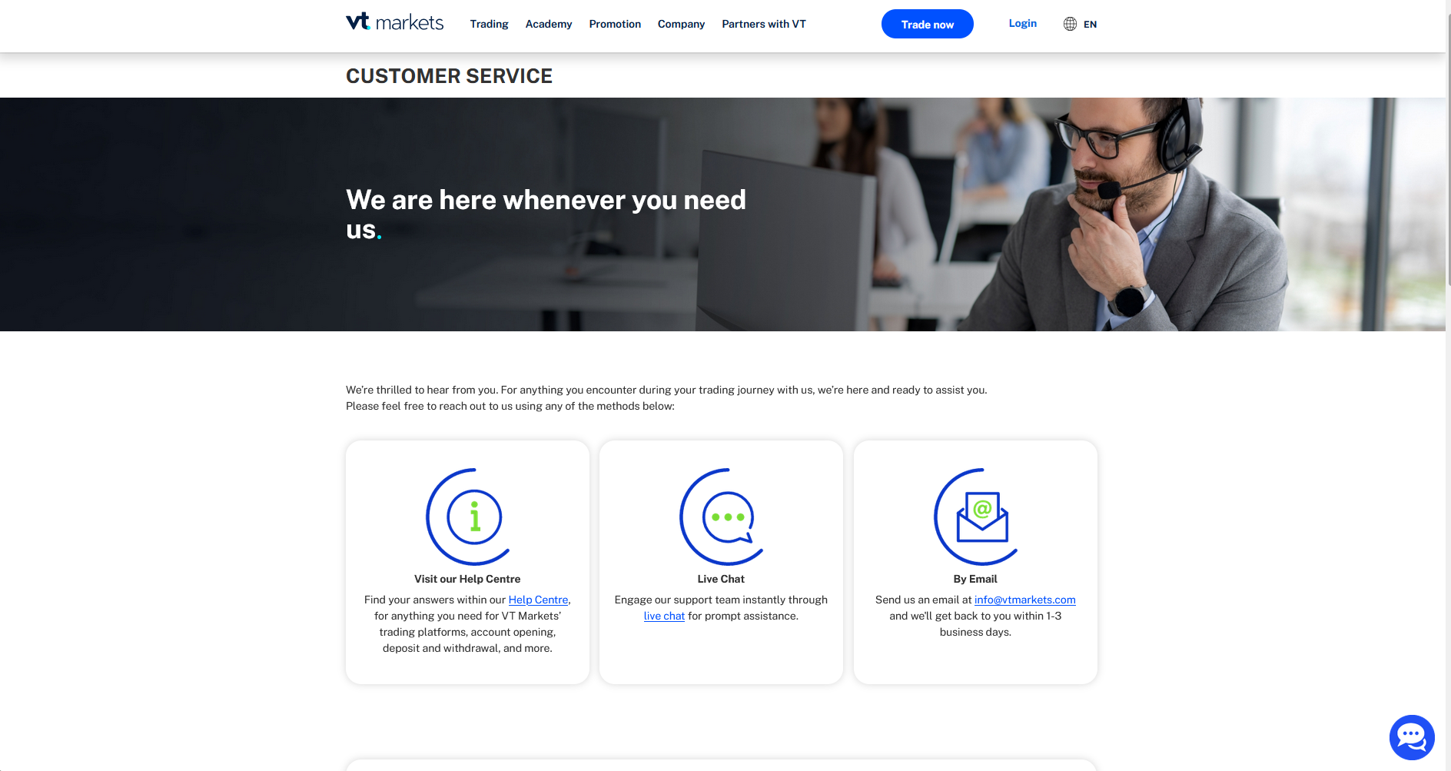This screenshot has width=1451, height=771.
Task: Click the 'Visit our Help Centre' card title
Action: 467,579
